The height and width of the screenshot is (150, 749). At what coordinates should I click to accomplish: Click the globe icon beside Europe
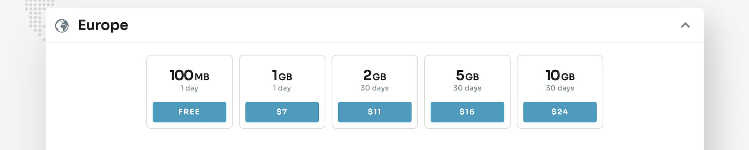[x=62, y=26]
